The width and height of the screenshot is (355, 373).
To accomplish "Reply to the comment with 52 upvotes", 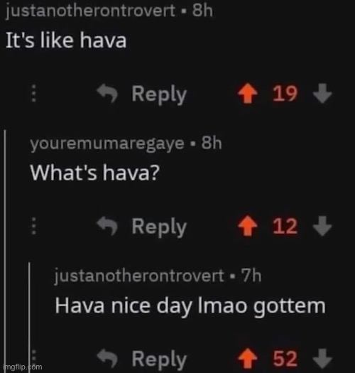I will [x=159, y=360].
